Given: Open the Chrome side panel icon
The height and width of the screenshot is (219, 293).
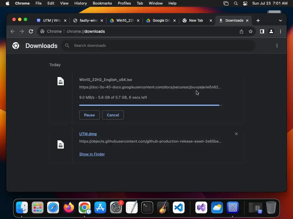Looking at the screenshot, I should (262, 31).
